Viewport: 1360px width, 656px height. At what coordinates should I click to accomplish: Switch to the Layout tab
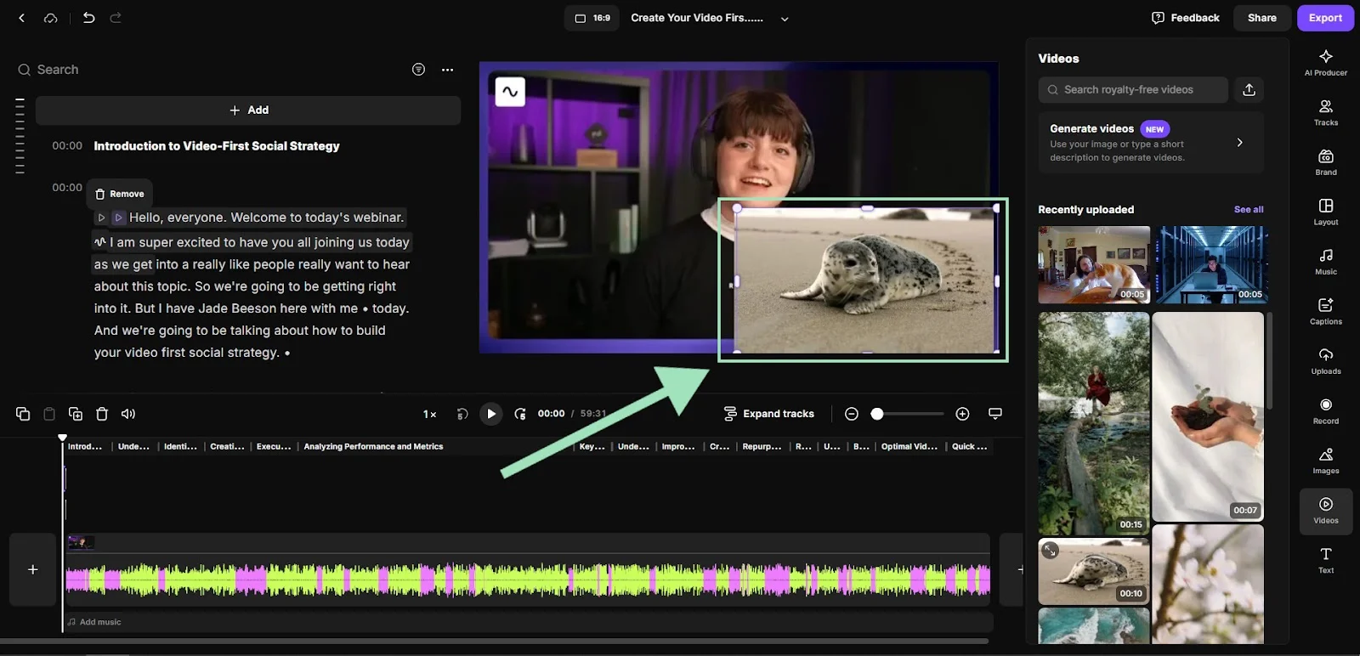tap(1325, 212)
